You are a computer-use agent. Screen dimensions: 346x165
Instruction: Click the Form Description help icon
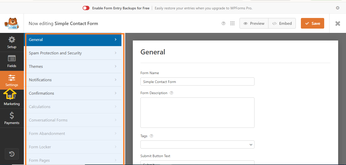click(171, 93)
